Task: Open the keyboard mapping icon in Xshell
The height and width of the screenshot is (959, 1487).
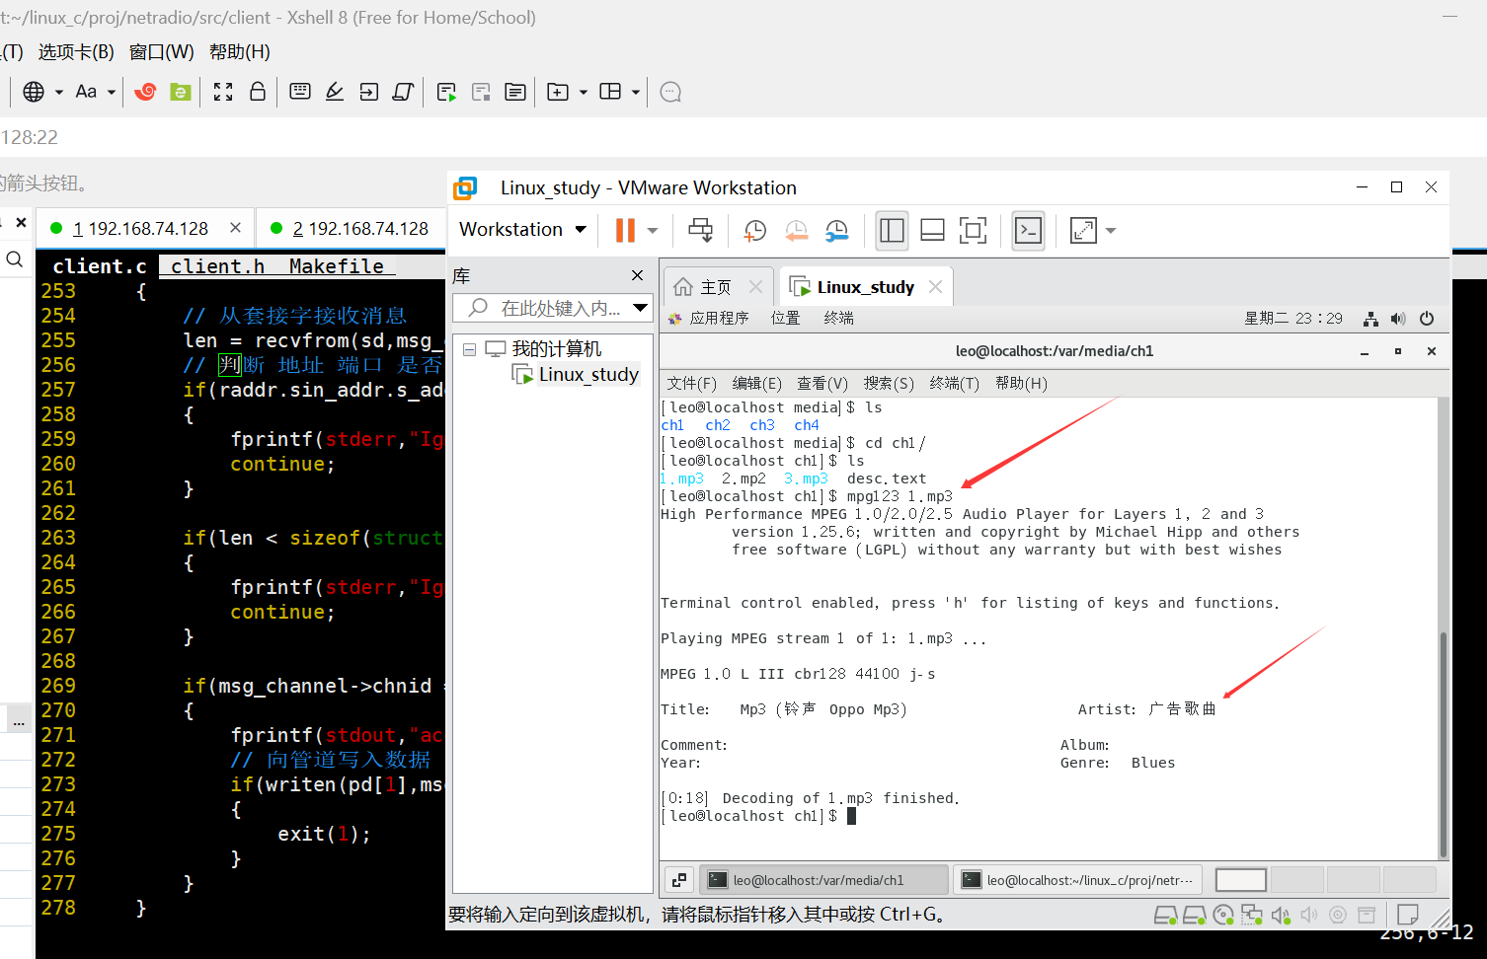Action: [x=300, y=92]
